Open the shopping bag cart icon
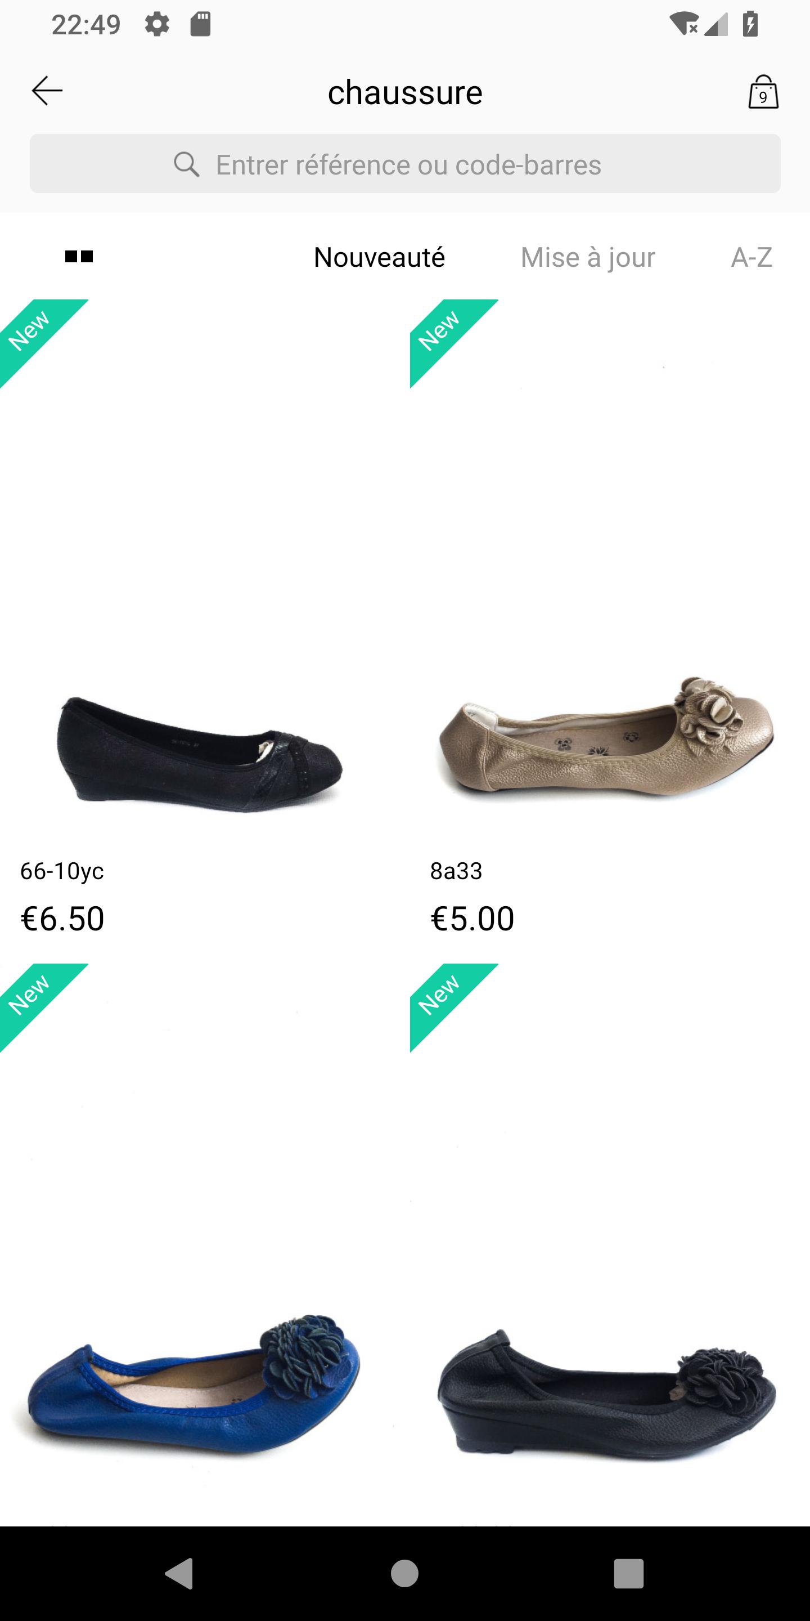Viewport: 810px width, 1621px height. point(763,92)
